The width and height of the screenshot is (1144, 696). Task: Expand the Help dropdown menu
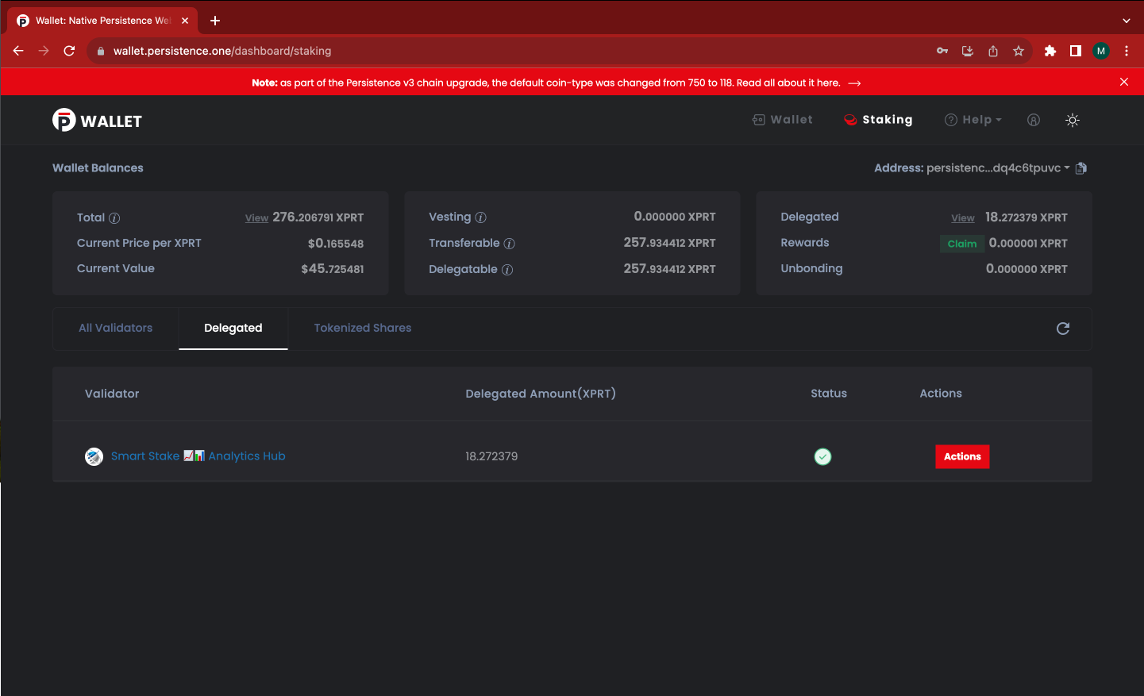[973, 120]
